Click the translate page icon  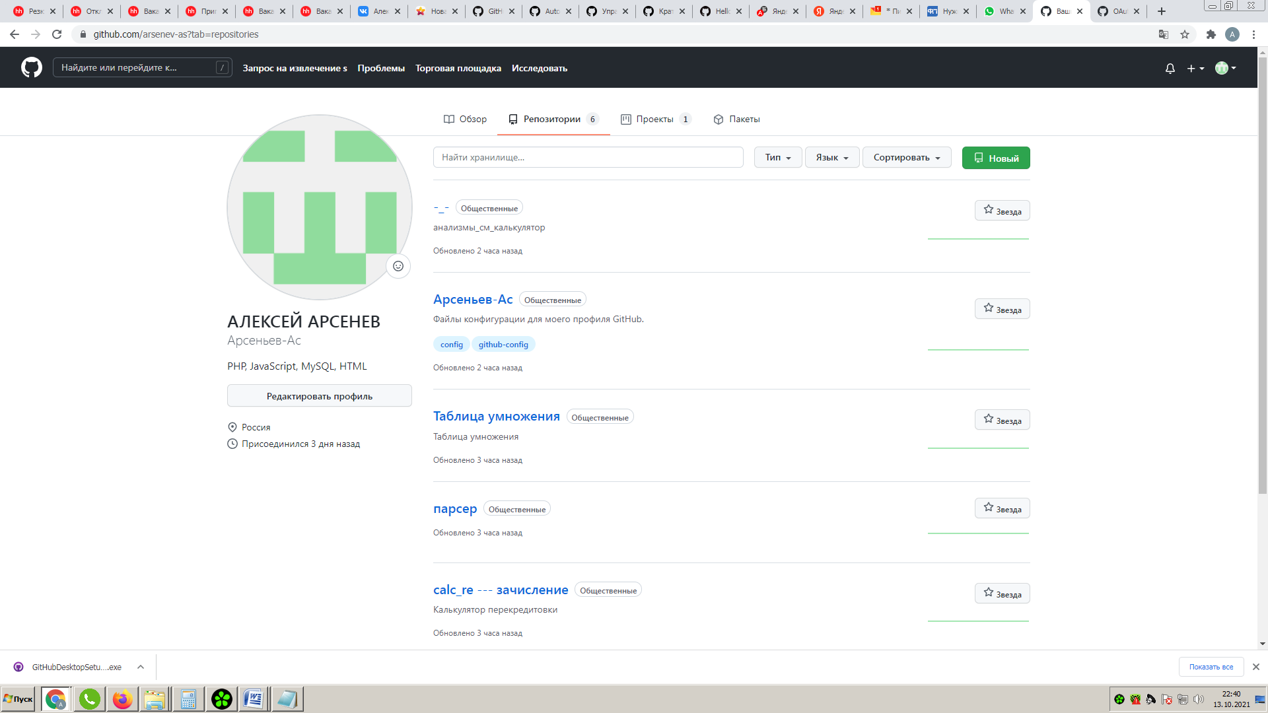click(1164, 34)
